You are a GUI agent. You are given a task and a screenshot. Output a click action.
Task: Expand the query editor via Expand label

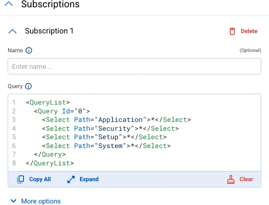[89, 179]
